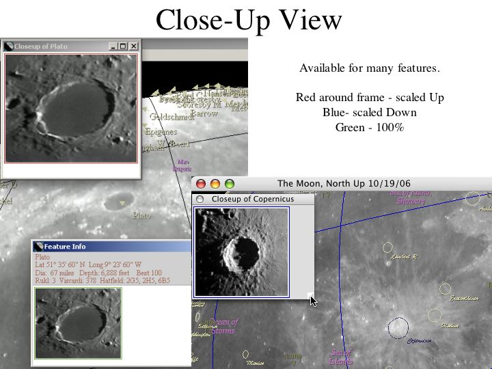Click the yellow minimize button on Moon window
Viewport: 492px width, 369px height.
coord(215,184)
